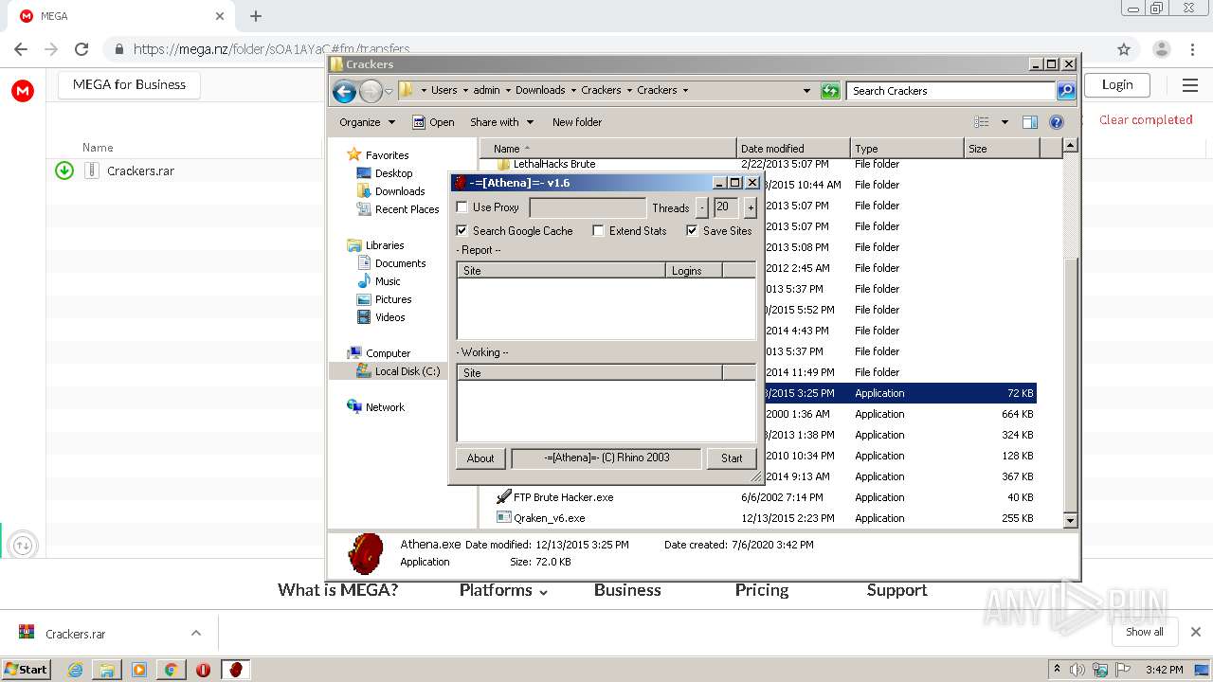Click Clear completed link in MEGA transfers
The width and height of the screenshot is (1213, 682).
[x=1146, y=119]
